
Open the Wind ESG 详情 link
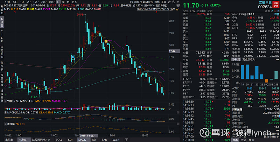(276, 14)
